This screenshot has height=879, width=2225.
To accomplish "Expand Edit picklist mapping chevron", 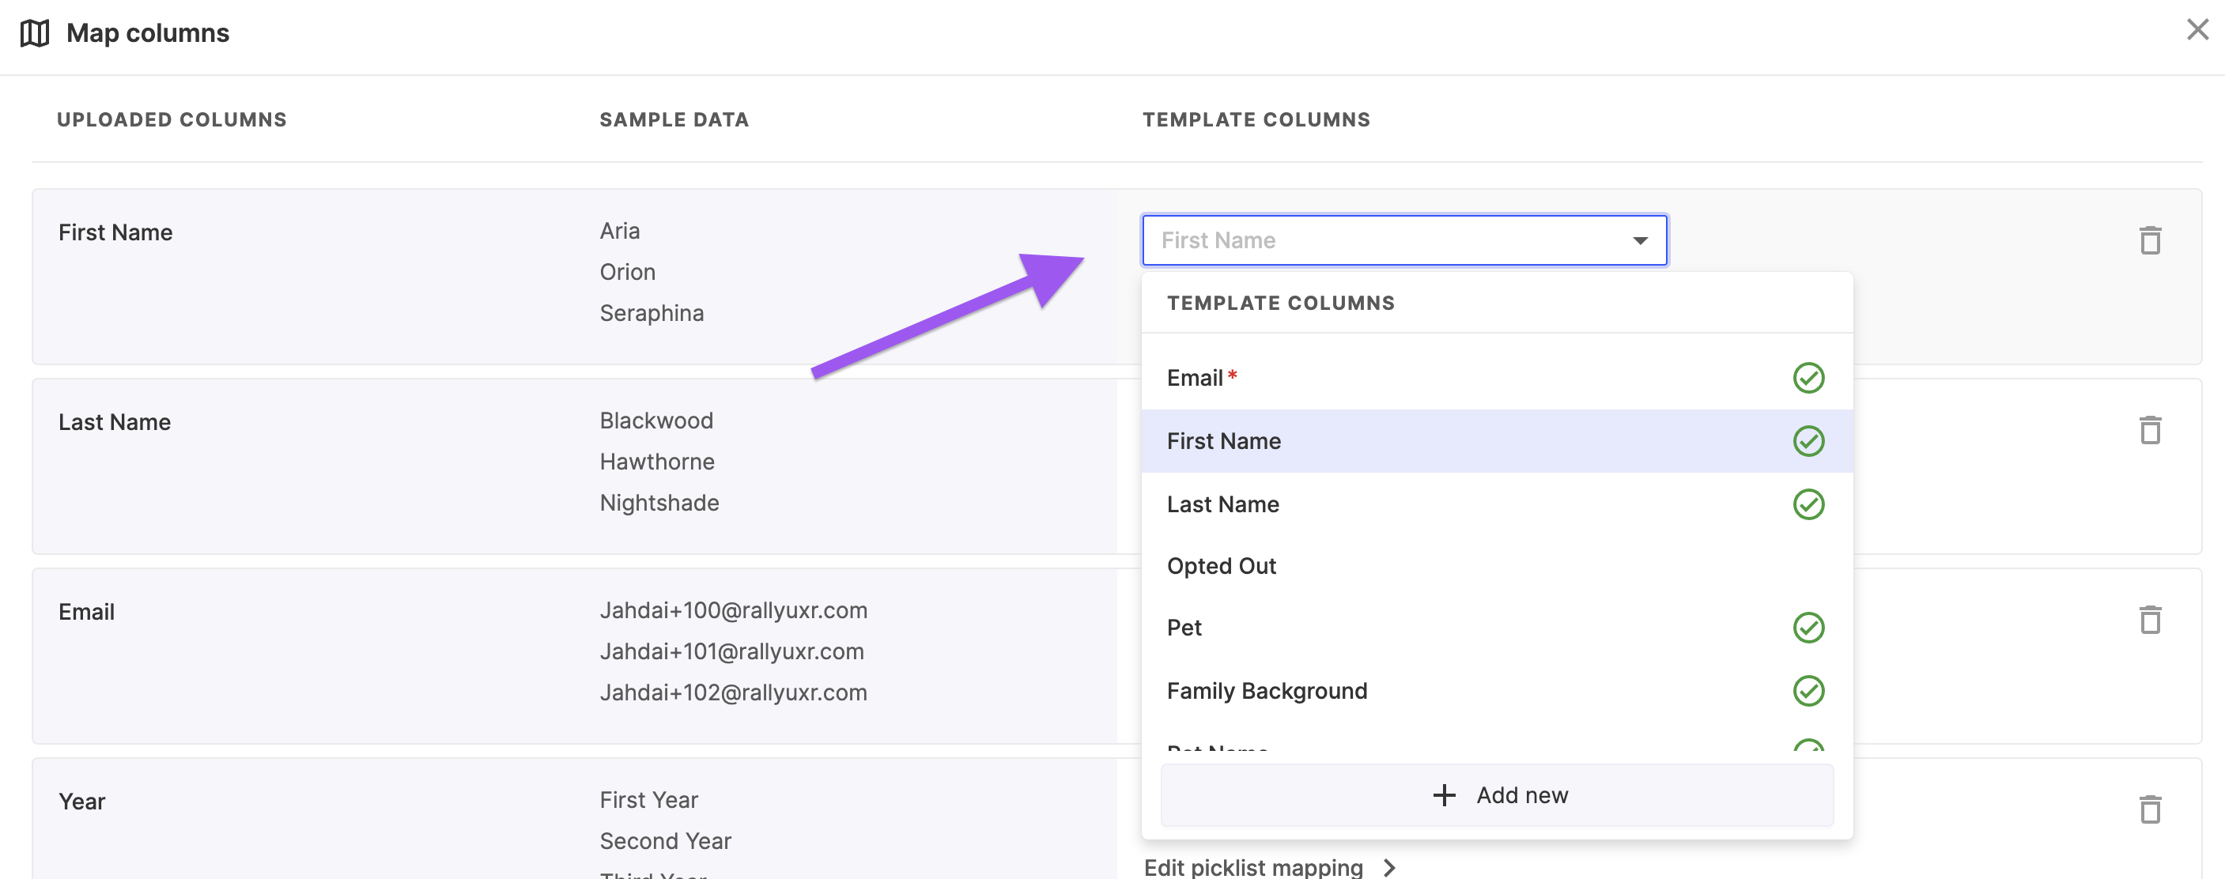I will click(x=1389, y=867).
